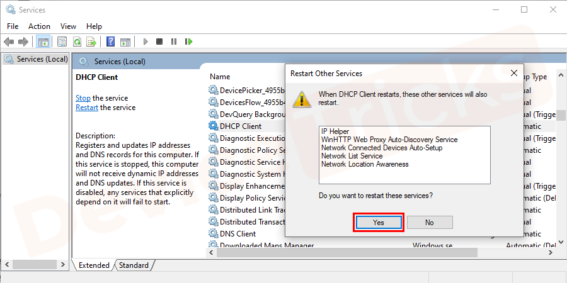
Task: Click the Forward arrow toolbar icon
Action: [x=23, y=42]
